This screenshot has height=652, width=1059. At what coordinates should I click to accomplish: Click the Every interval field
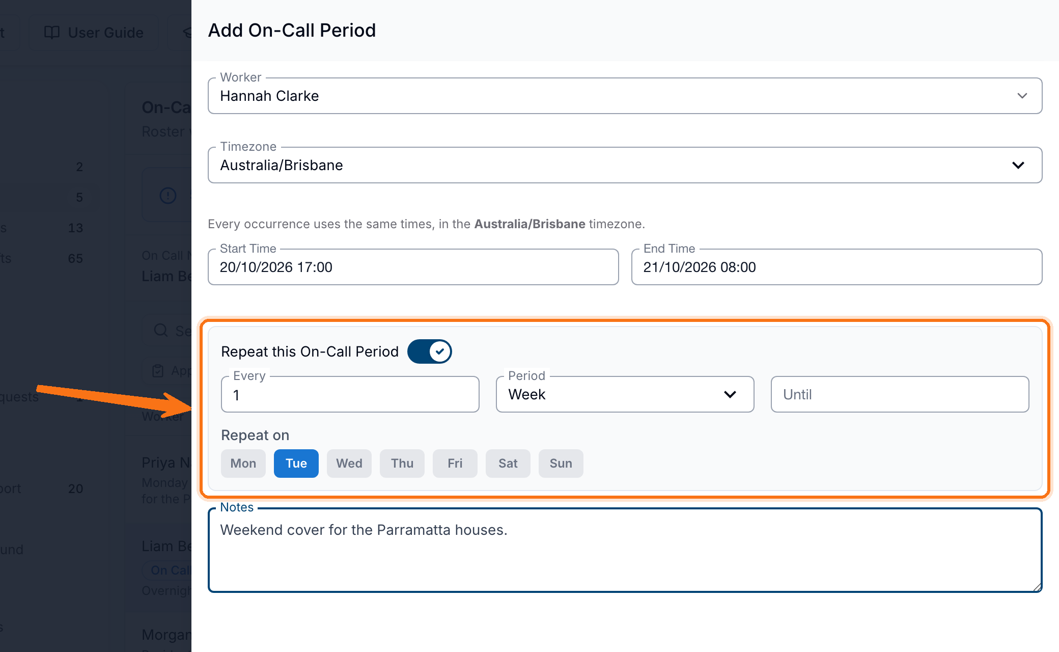pyautogui.click(x=350, y=394)
